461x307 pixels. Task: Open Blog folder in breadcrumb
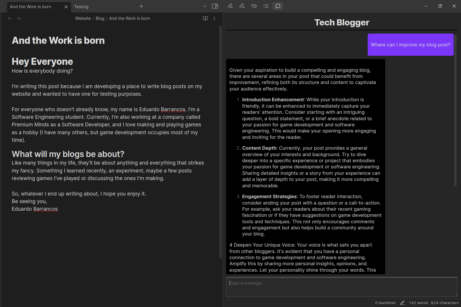100,18
